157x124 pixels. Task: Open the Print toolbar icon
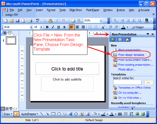[30, 21]
